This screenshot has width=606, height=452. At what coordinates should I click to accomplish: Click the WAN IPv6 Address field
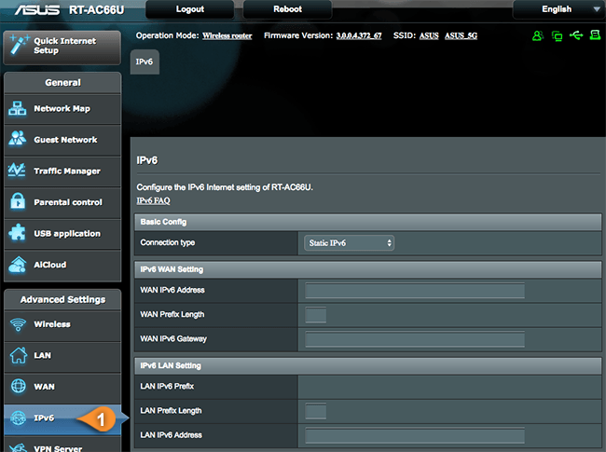pos(415,291)
